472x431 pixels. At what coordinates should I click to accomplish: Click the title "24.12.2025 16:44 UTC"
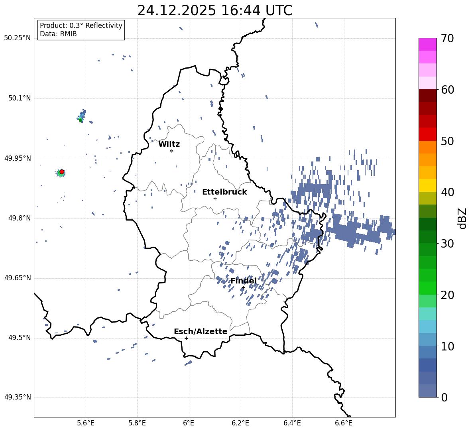point(214,10)
